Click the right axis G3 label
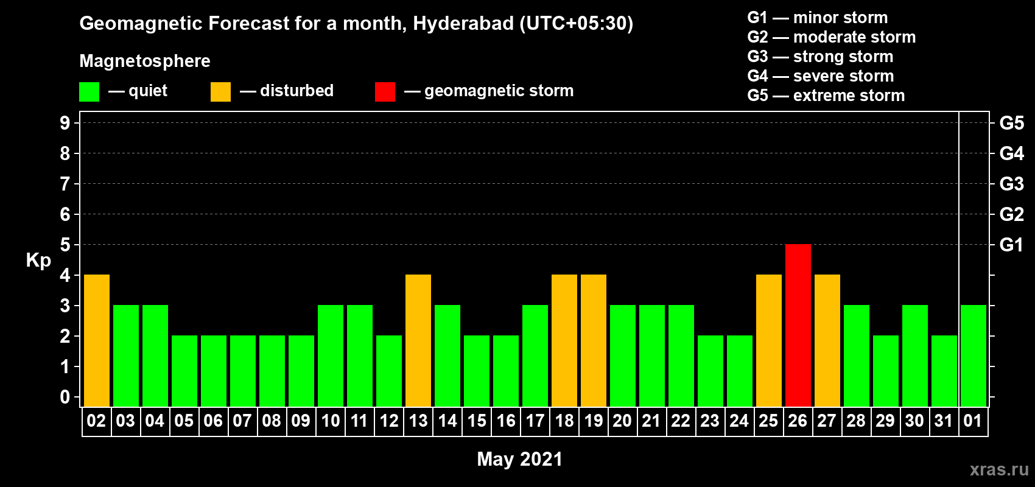This screenshot has width=1035, height=487. click(x=1012, y=184)
